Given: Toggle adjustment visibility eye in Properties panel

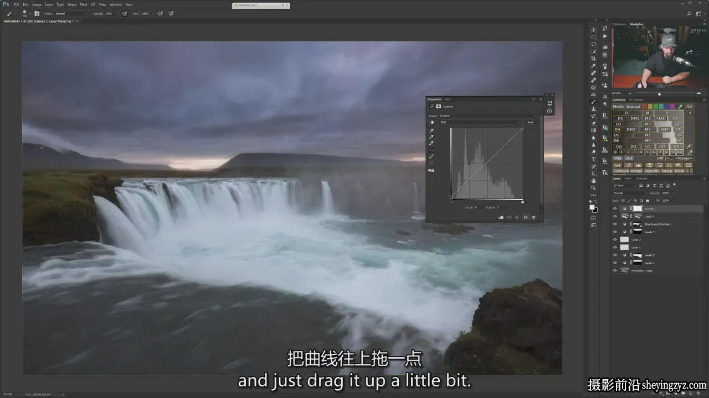Looking at the screenshot, I should (526, 217).
